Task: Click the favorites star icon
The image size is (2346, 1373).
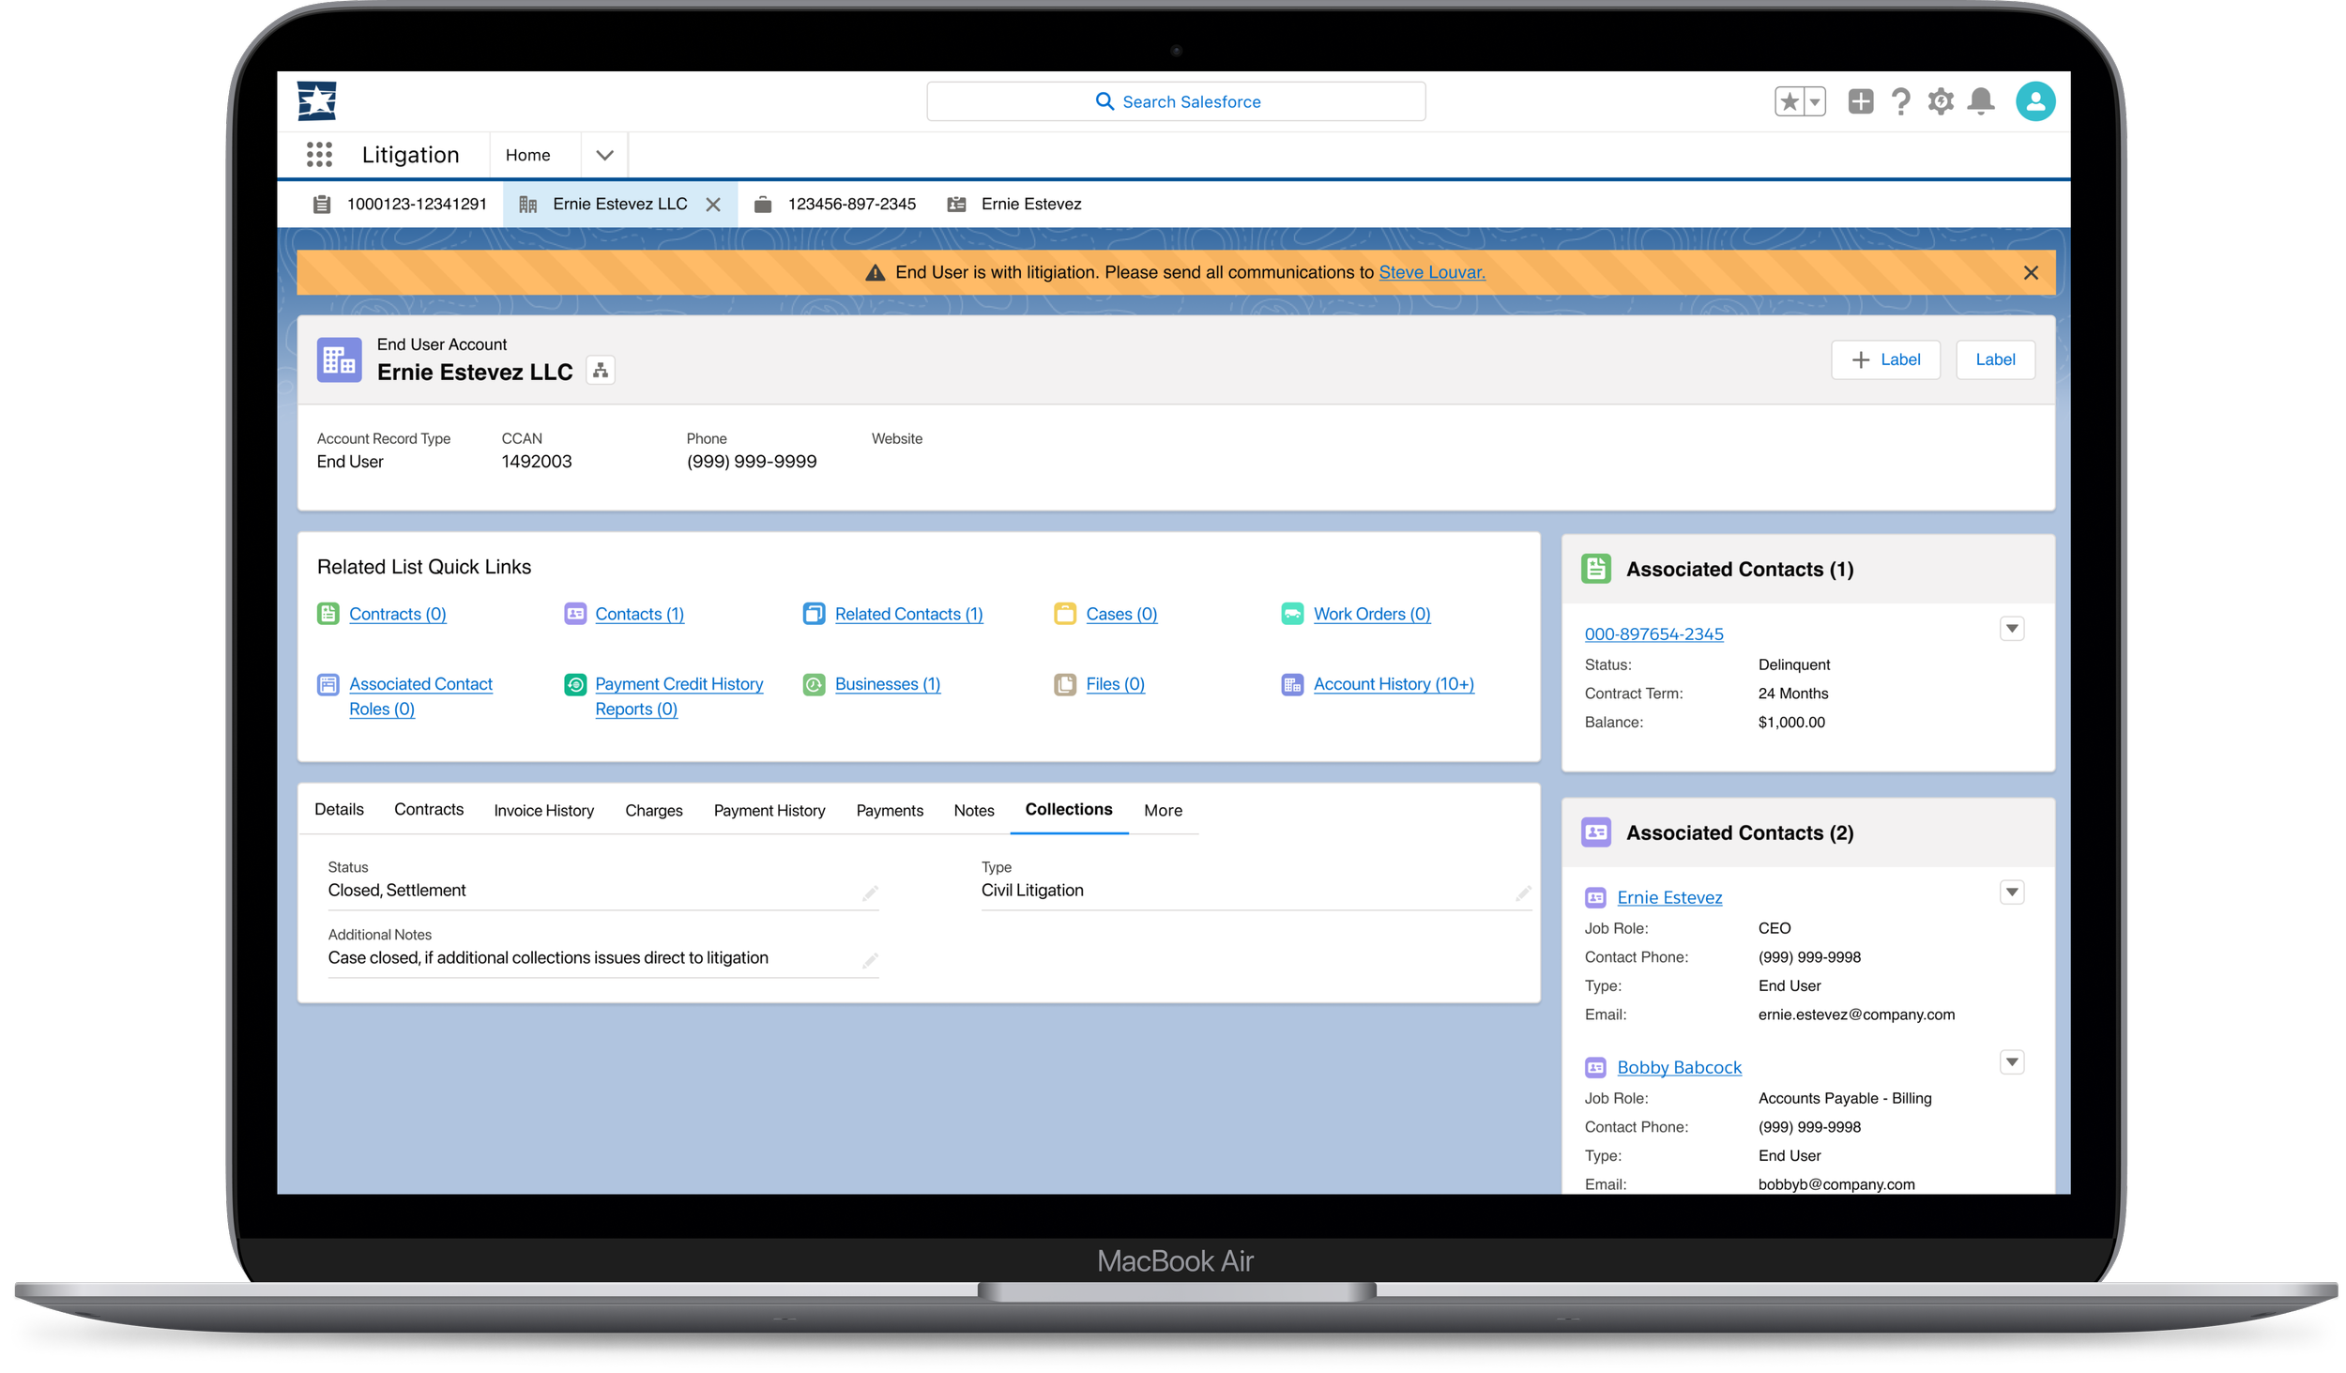Action: [x=1790, y=101]
